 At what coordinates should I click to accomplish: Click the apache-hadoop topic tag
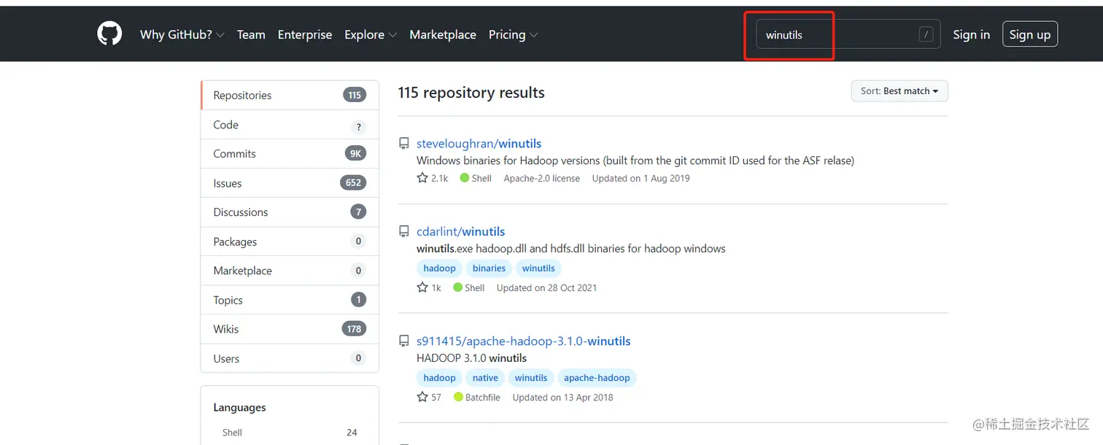click(597, 378)
